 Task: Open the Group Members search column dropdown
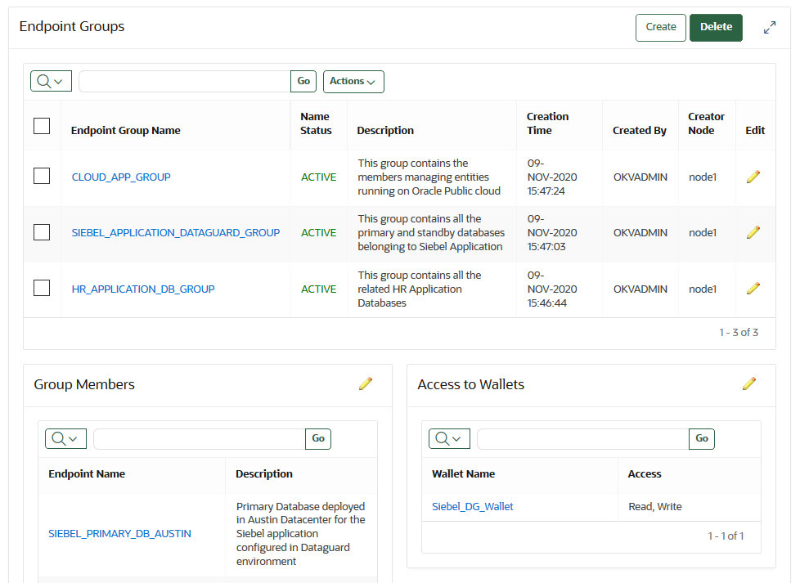click(x=66, y=439)
